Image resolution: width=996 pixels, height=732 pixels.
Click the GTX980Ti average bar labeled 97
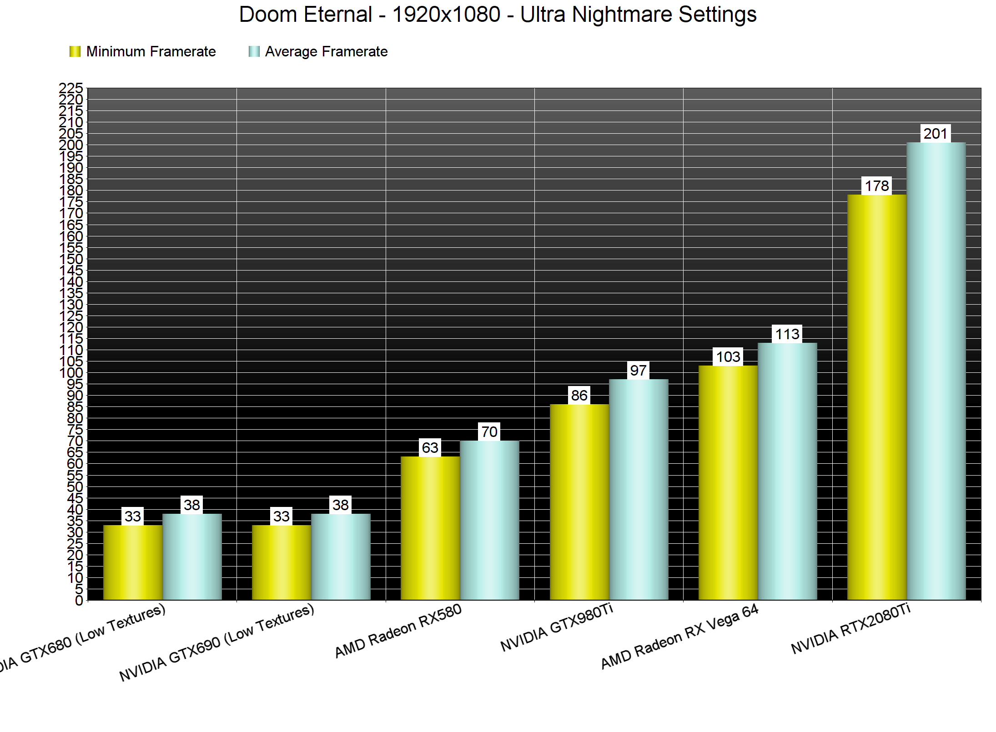639,489
